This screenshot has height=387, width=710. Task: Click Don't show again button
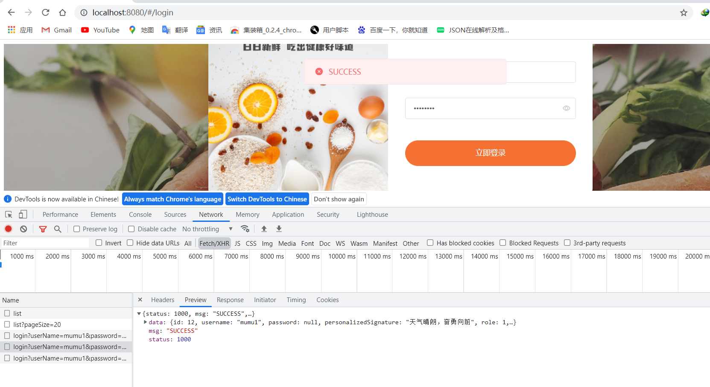tap(339, 199)
